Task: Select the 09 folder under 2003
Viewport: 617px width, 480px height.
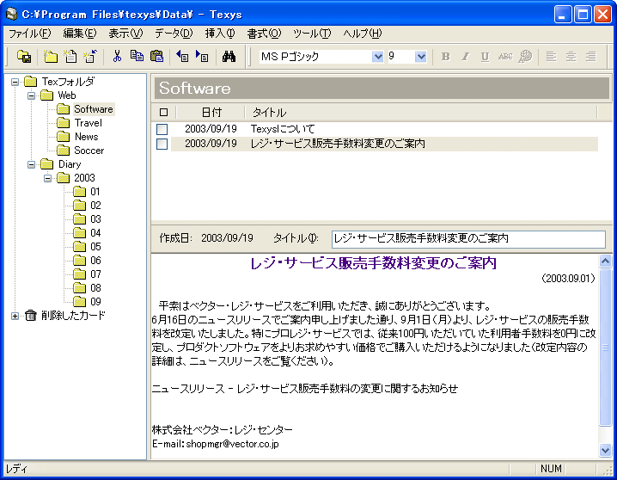Action: 95,302
